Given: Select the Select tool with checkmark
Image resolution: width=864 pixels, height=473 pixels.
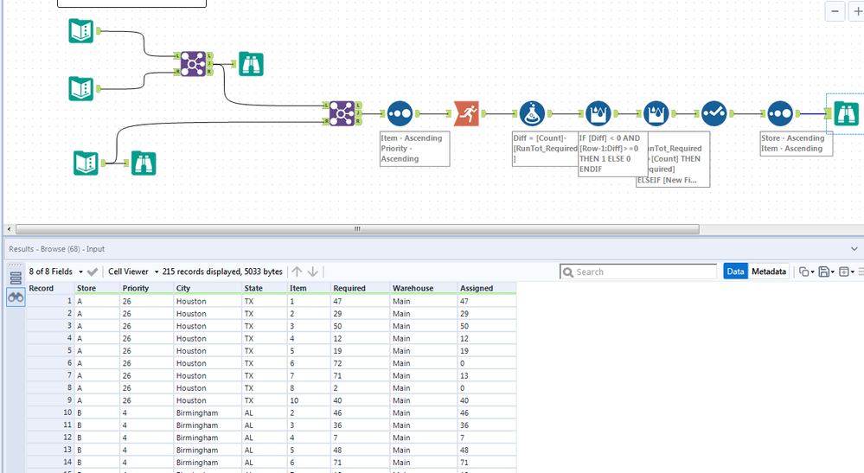Looking at the screenshot, I should click(714, 113).
